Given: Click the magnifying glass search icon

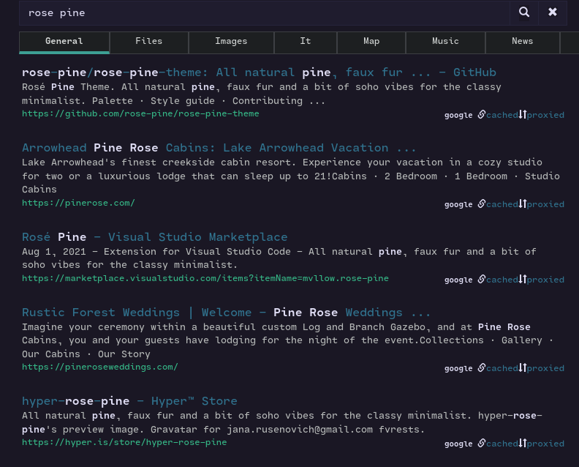Looking at the screenshot, I should [x=524, y=12].
